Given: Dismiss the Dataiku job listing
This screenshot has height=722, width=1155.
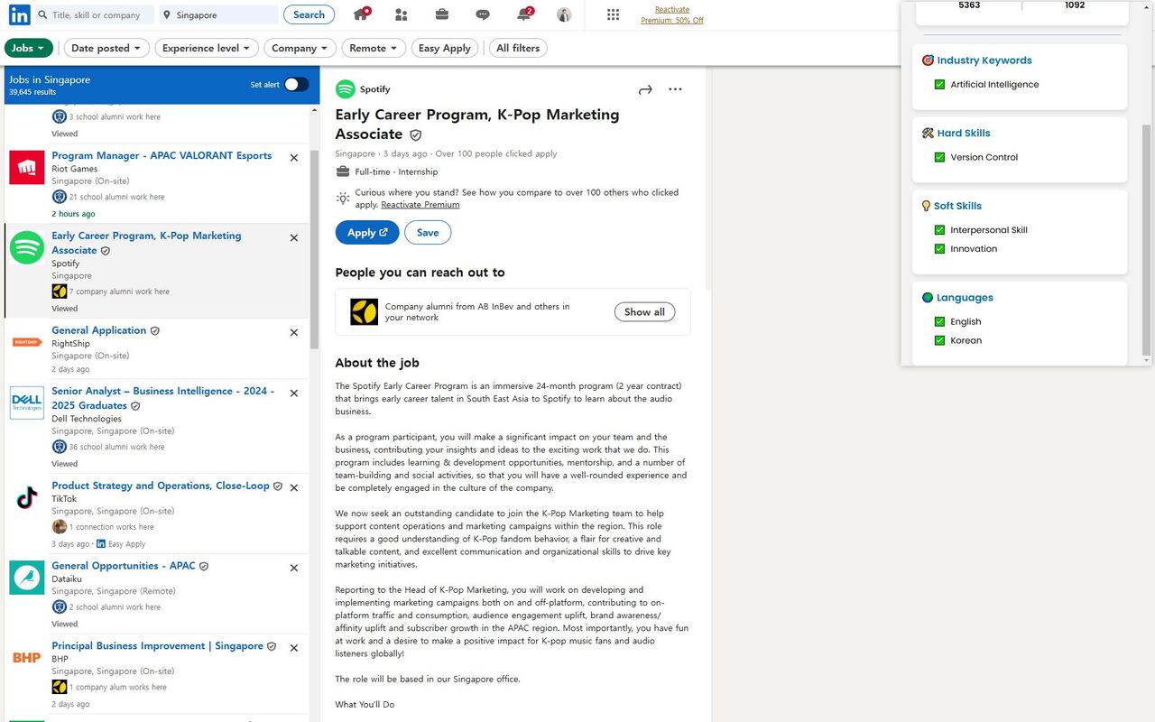Looking at the screenshot, I should [294, 569].
